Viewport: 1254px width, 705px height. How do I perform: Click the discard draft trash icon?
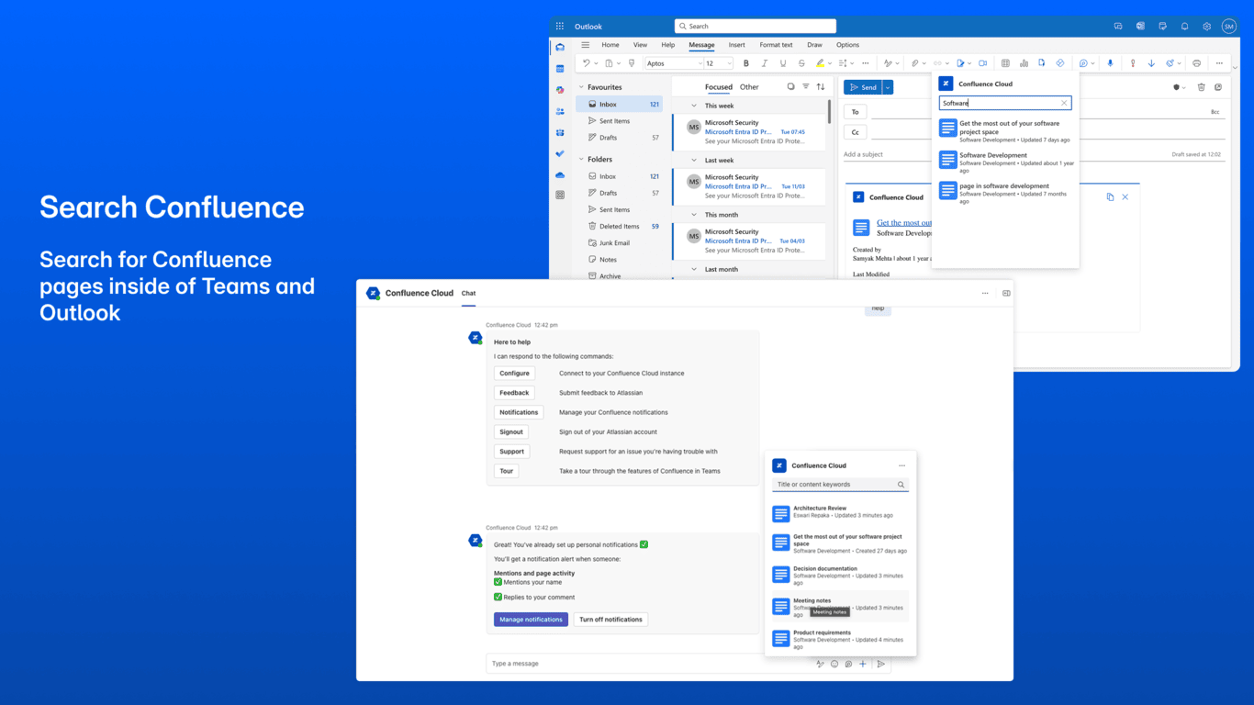1201,87
